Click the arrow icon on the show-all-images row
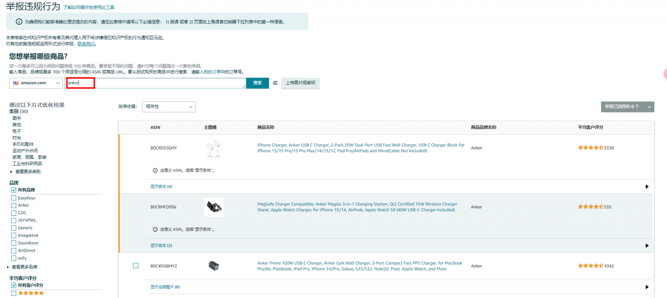Viewport: 667px width, 298px height. [x=647, y=287]
